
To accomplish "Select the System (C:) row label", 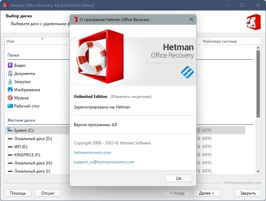I will click(x=24, y=130).
